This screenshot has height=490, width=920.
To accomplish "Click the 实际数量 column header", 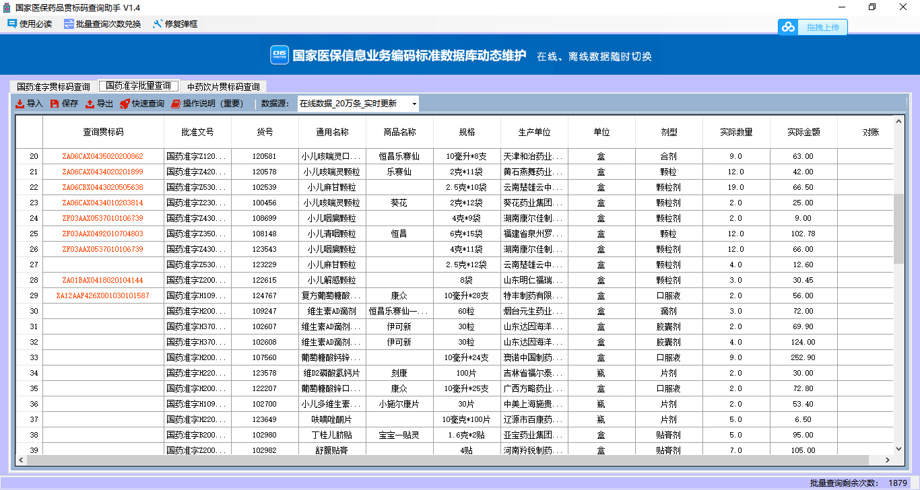I will click(x=736, y=133).
